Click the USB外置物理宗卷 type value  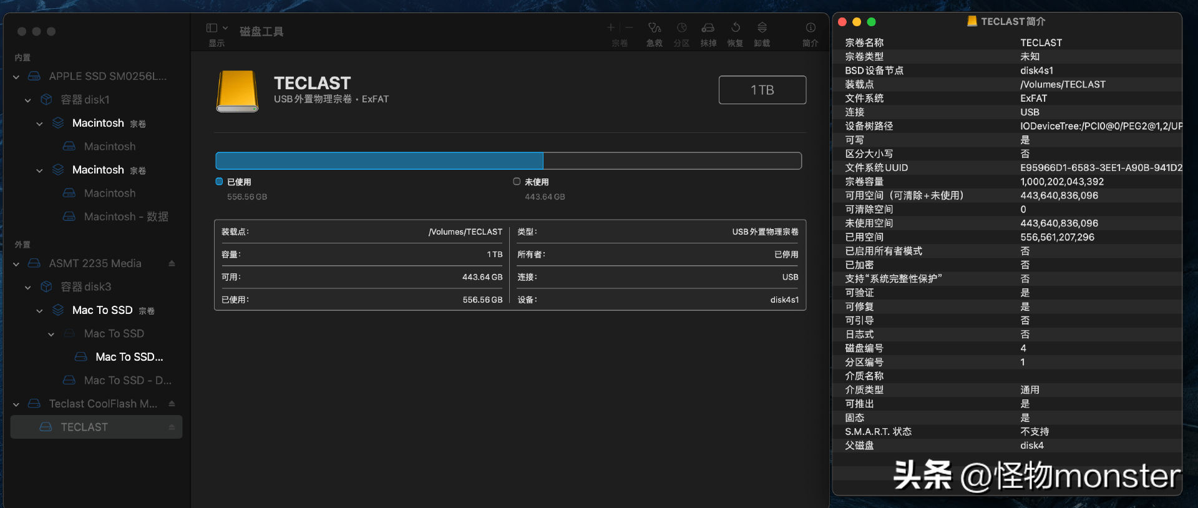[765, 232]
